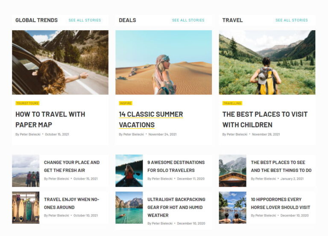This screenshot has width=328, height=236.
Task: Click the Travelling category tag
Action: click(x=232, y=103)
